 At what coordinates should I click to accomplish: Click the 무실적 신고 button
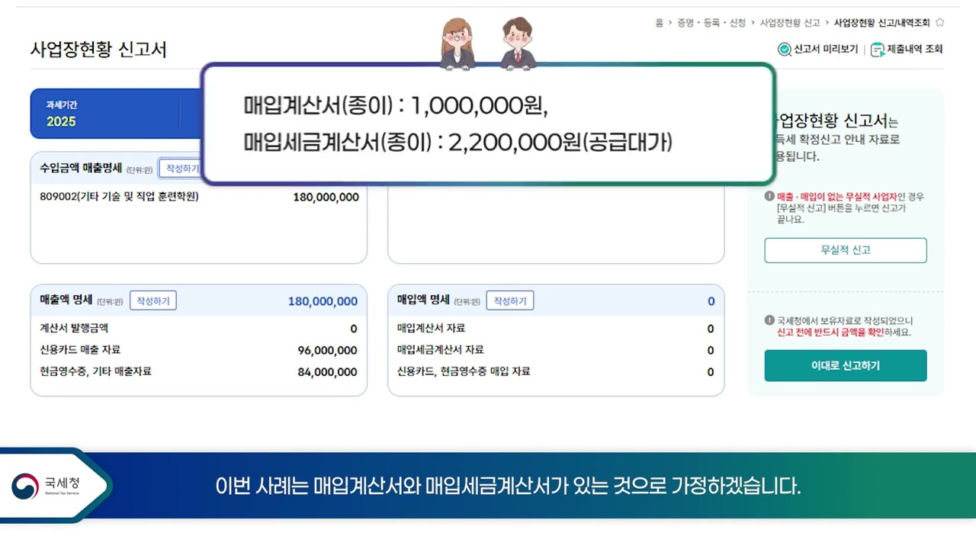click(846, 250)
